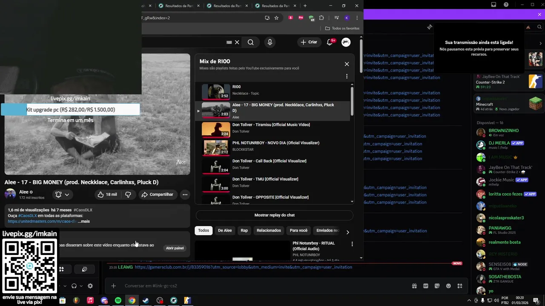545x306 pixels.
Task: Open dropdown arrow next to Discord headphones
Action: pyautogui.click(x=81, y=286)
